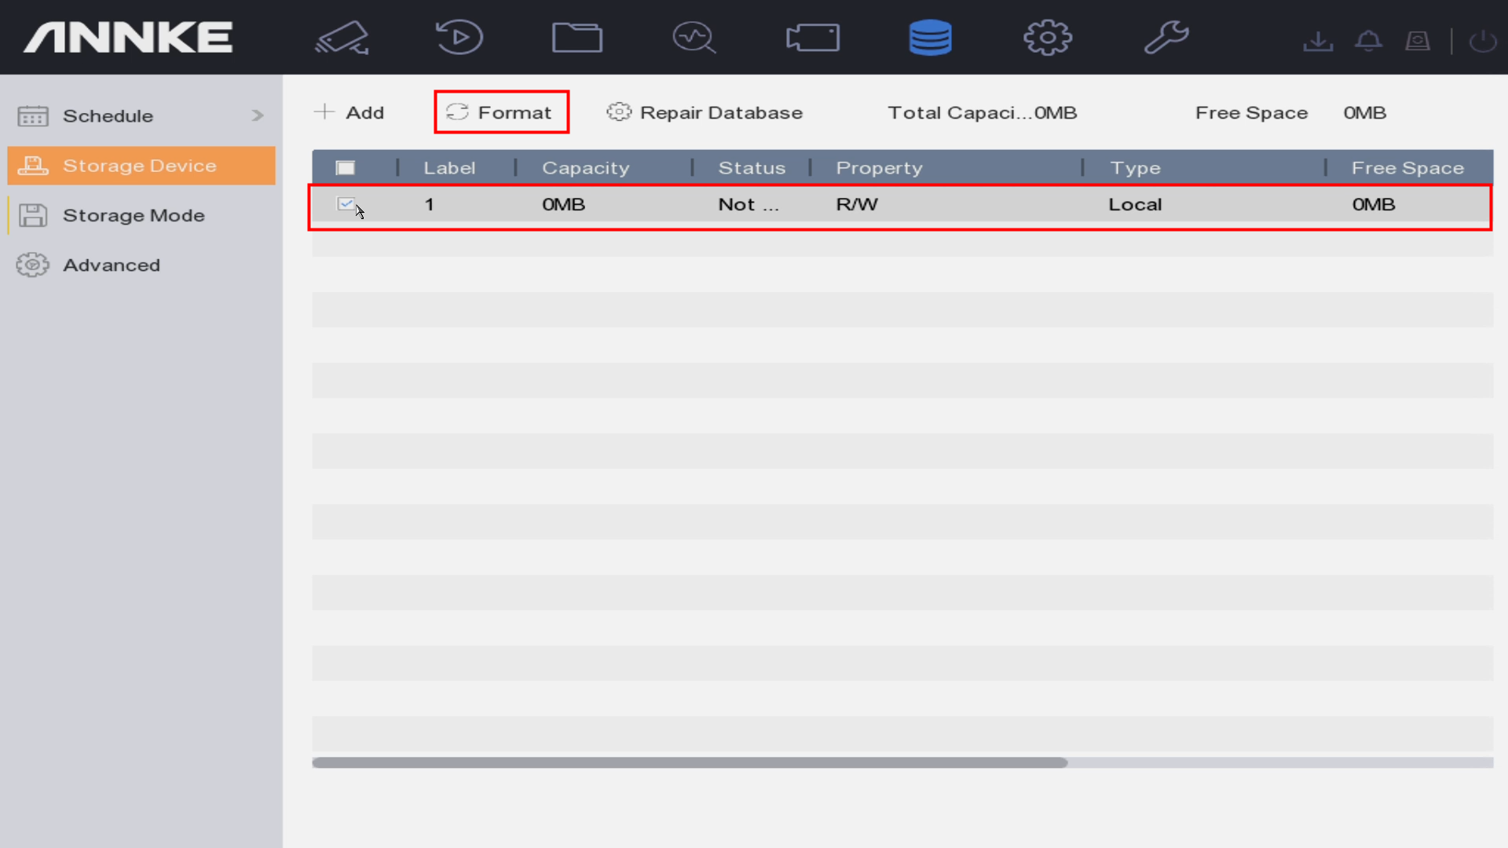Screen dimensions: 1508x848
Task: Toggle checkbox for disk label 1
Action: tap(346, 204)
